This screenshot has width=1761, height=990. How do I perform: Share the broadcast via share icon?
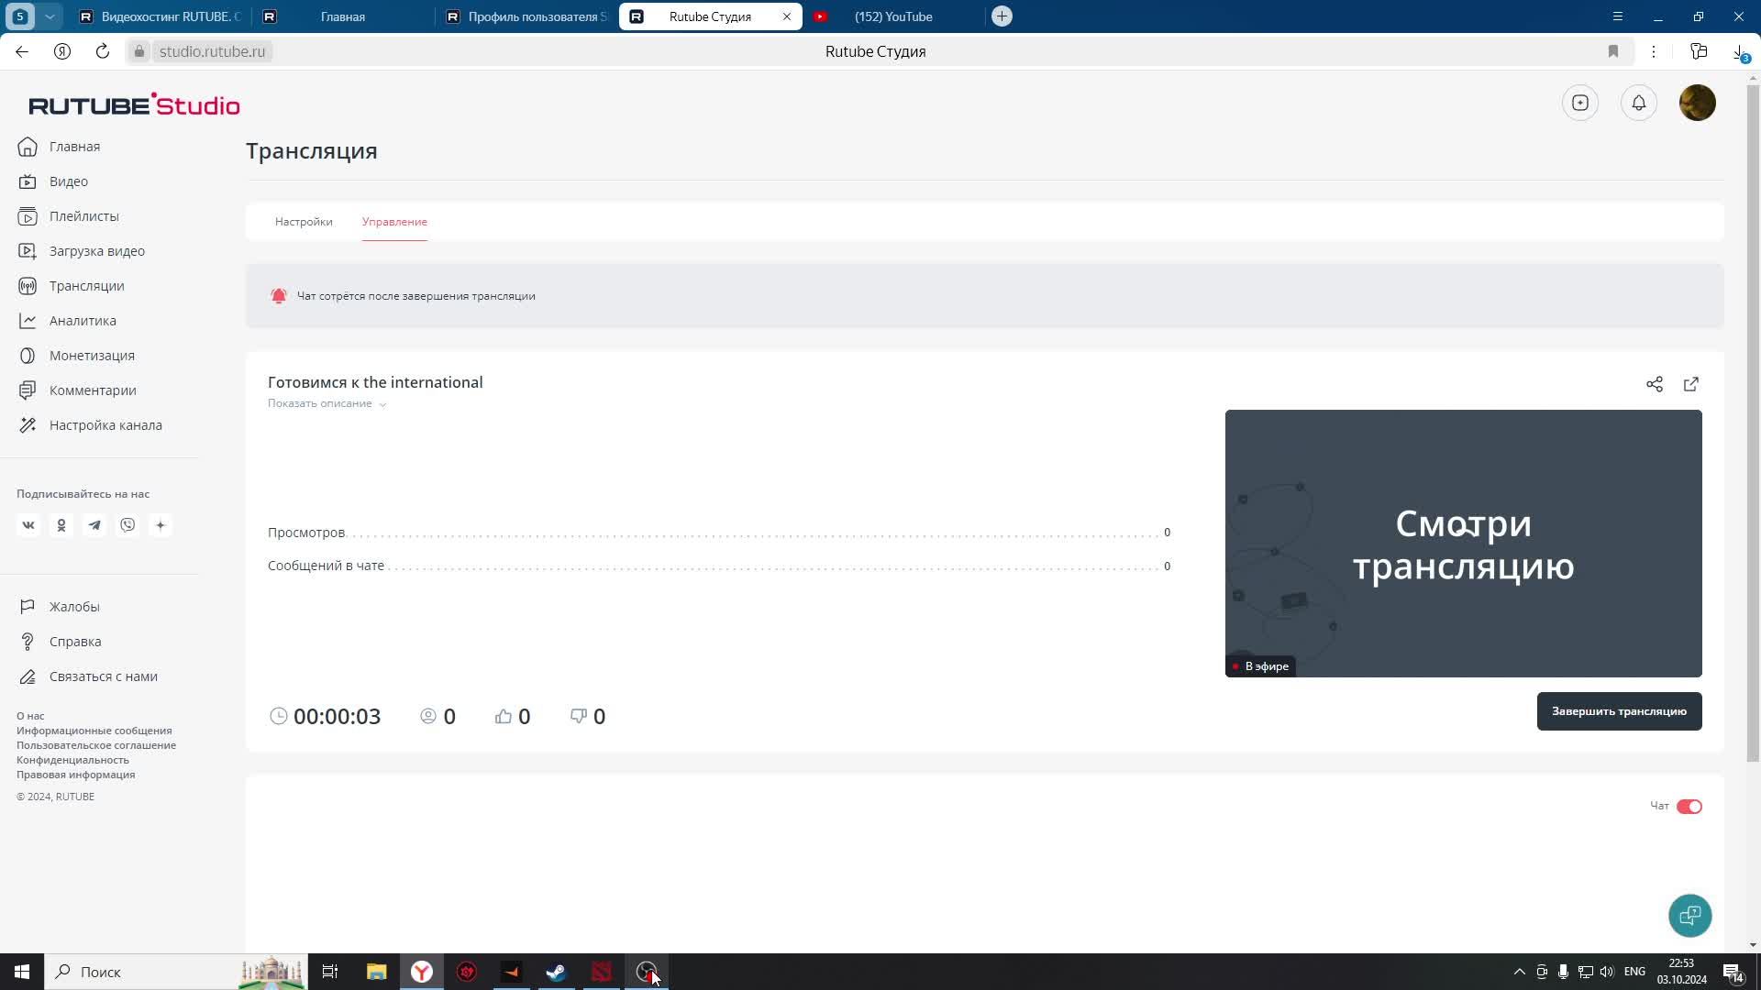pyautogui.click(x=1655, y=384)
